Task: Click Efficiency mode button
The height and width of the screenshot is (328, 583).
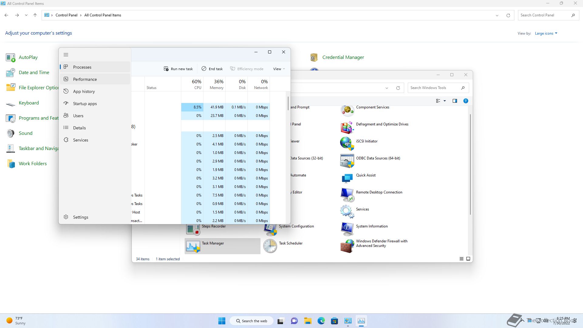Action: pos(247,69)
